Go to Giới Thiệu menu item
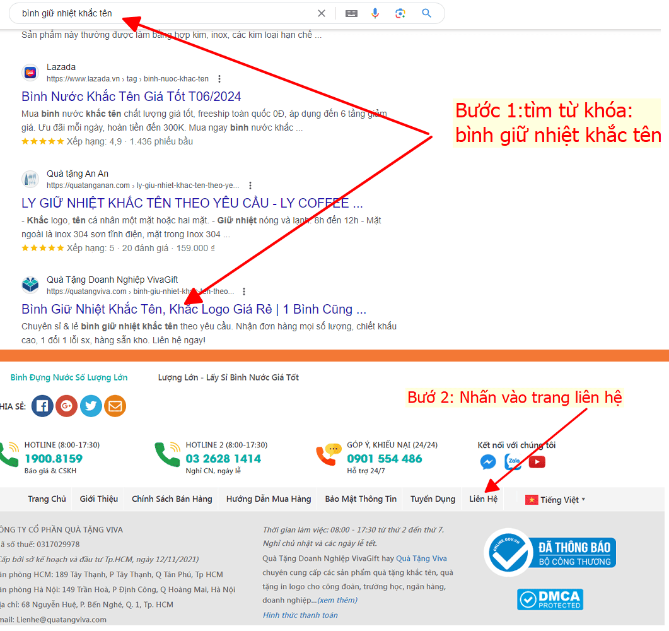 pos(98,499)
